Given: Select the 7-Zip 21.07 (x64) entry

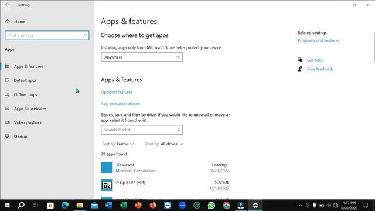Looking at the screenshot, I should pyautogui.click(x=165, y=185).
